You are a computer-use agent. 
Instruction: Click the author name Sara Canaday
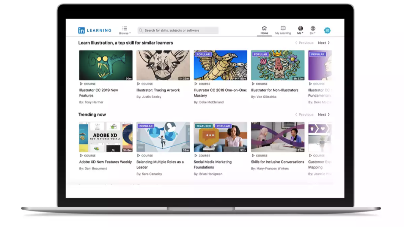[x=152, y=174]
